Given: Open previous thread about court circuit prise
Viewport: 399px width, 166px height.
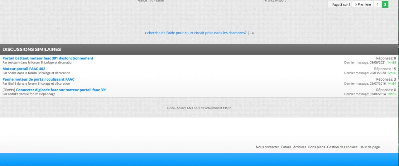Looking at the screenshot, I should [197, 33].
